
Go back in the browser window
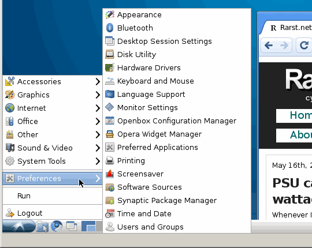[269, 46]
